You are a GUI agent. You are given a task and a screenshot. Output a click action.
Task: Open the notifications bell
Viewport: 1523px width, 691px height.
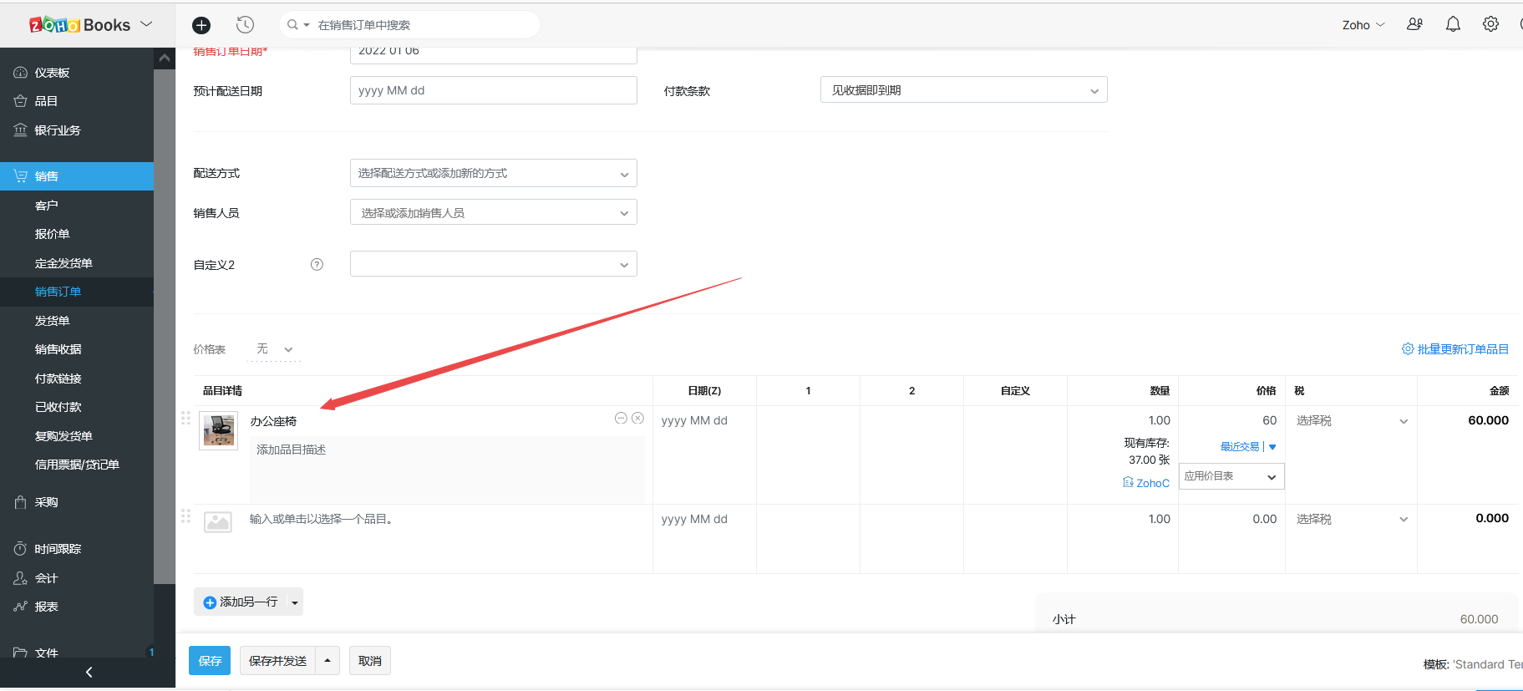coord(1453,24)
